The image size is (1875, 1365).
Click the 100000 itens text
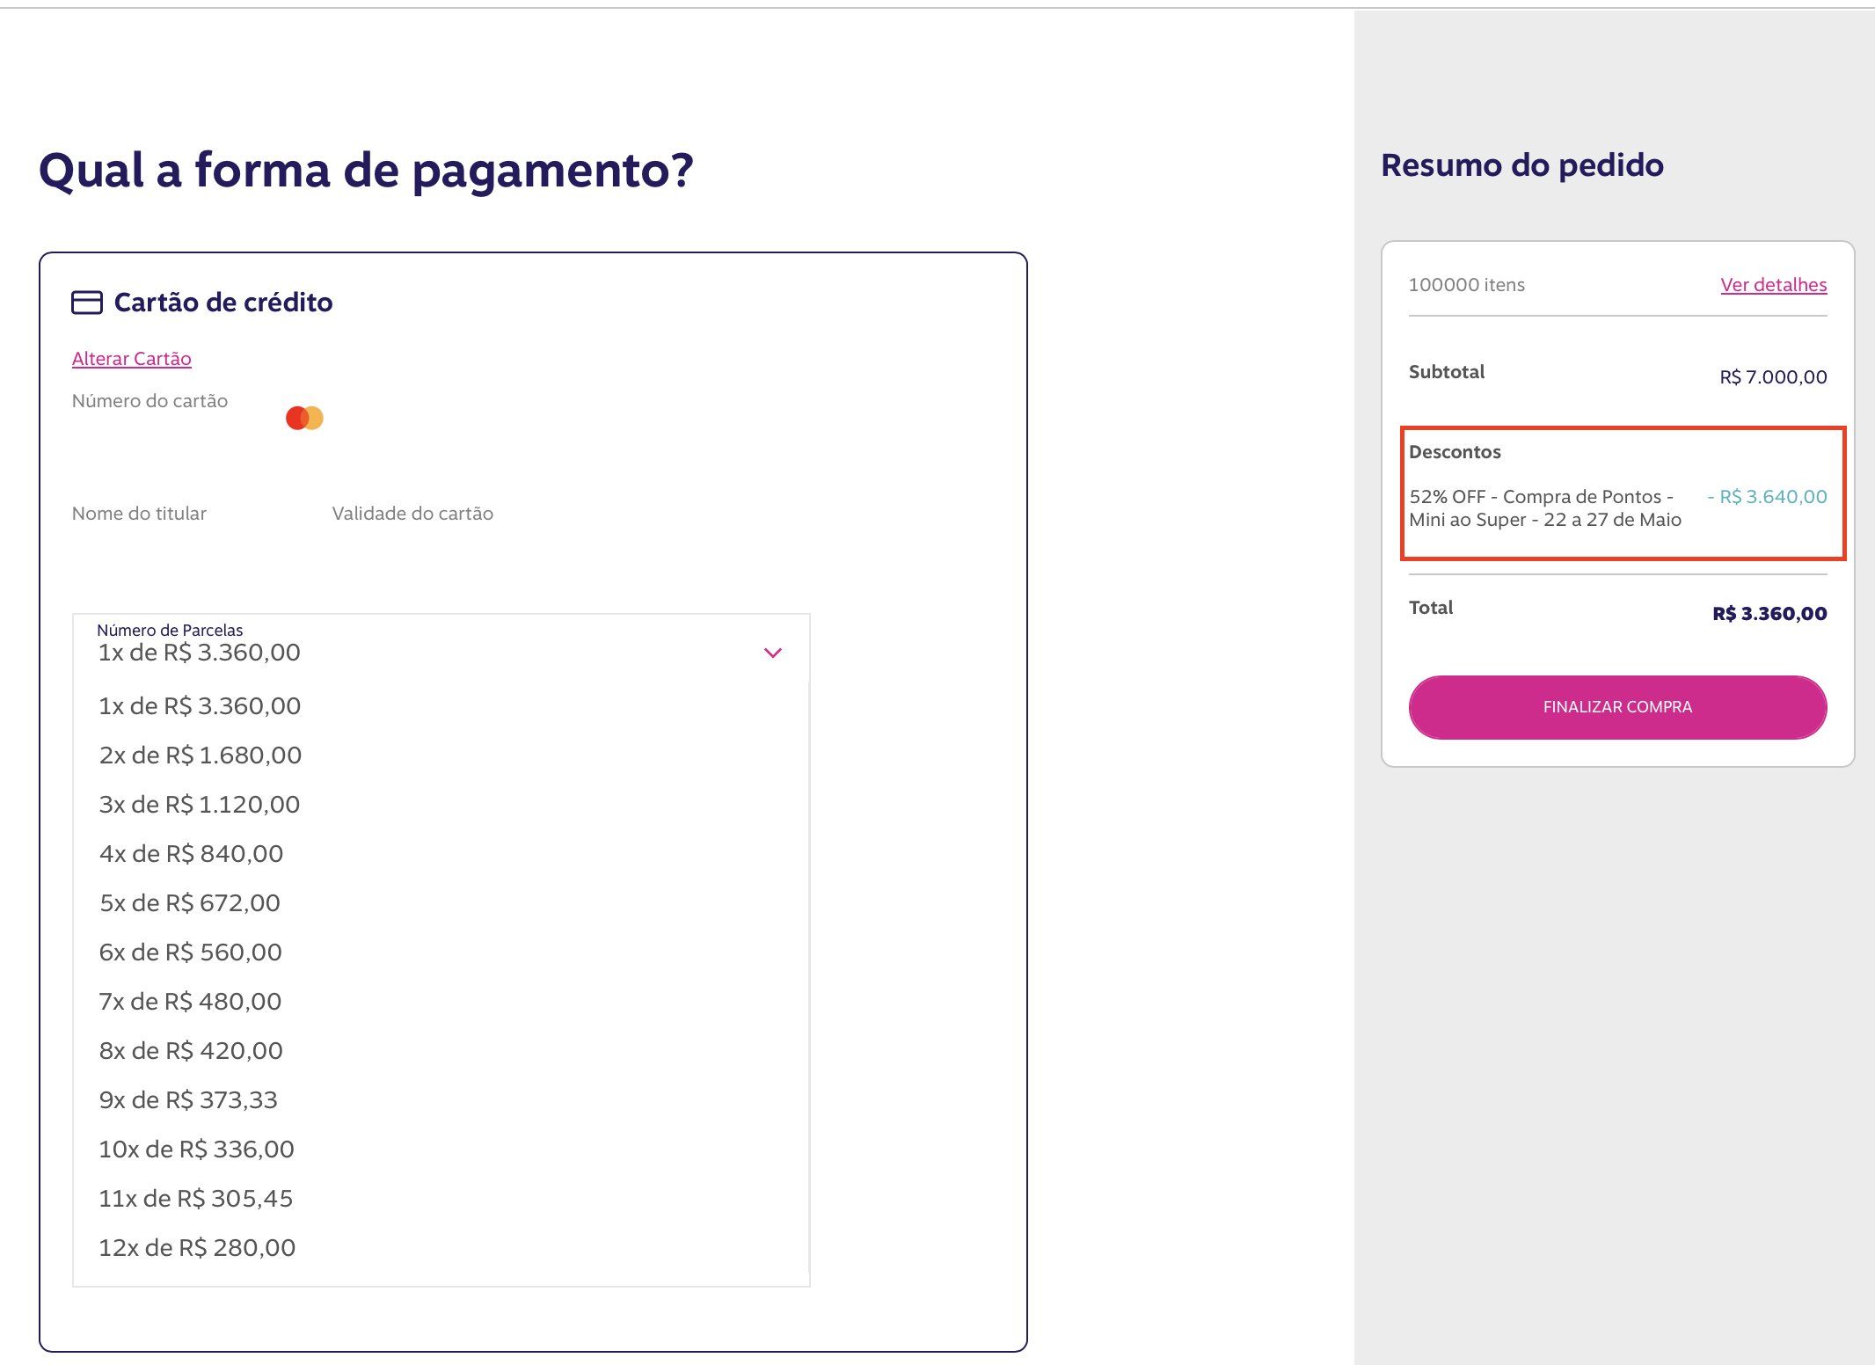(1466, 285)
